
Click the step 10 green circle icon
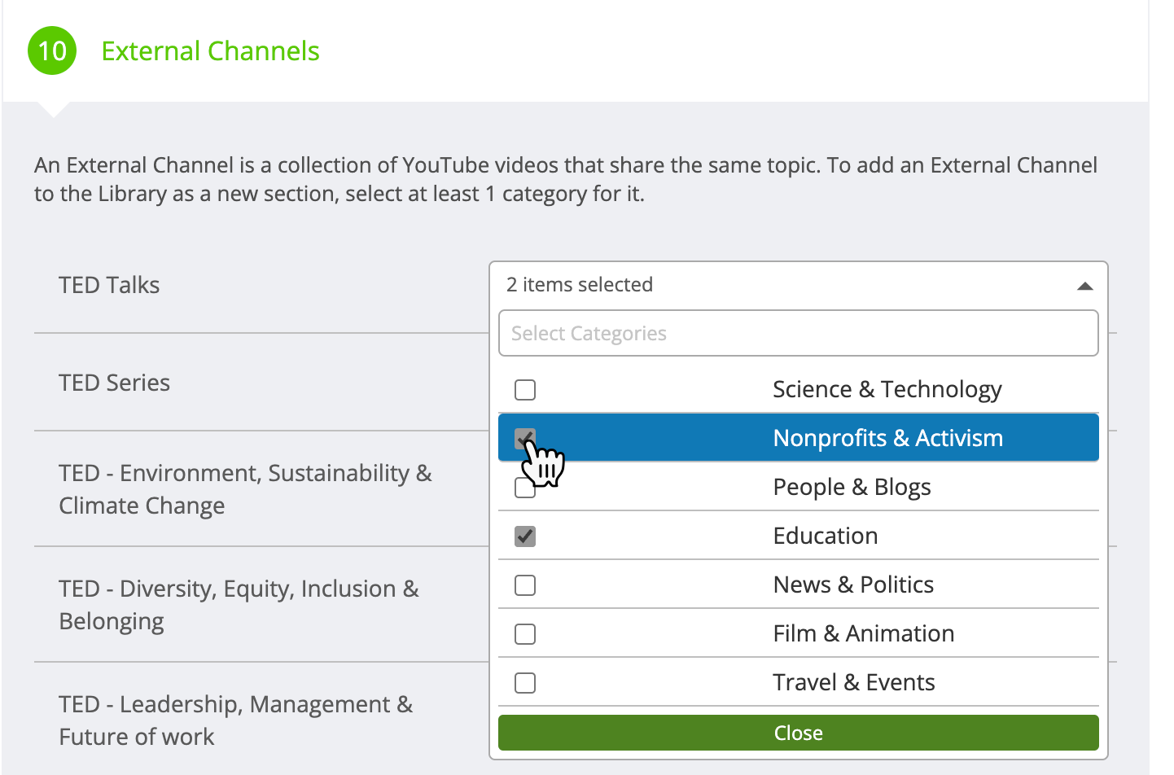(x=52, y=50)
